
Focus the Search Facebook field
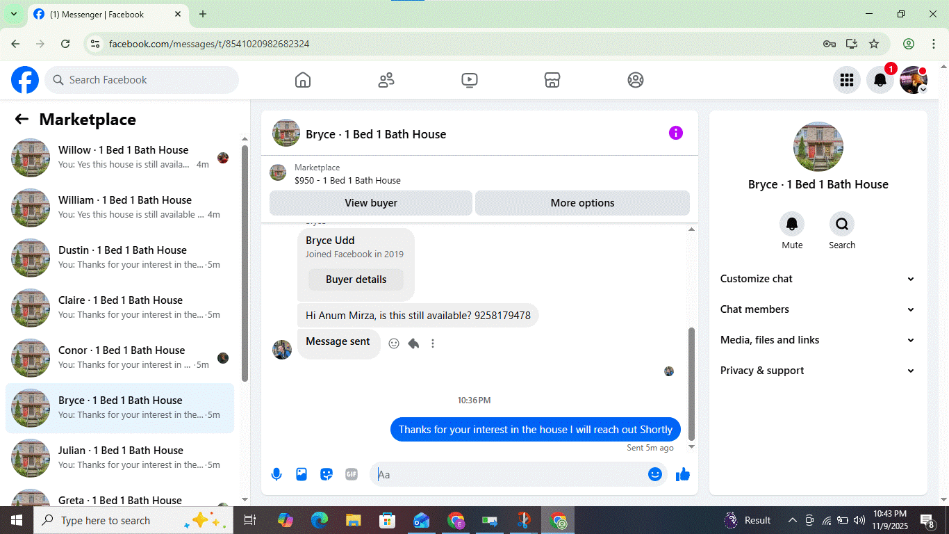[142, 80]
